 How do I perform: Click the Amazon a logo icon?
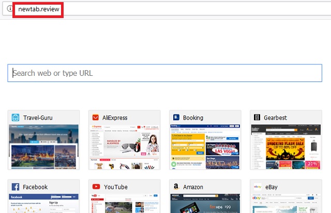point(176,187)
